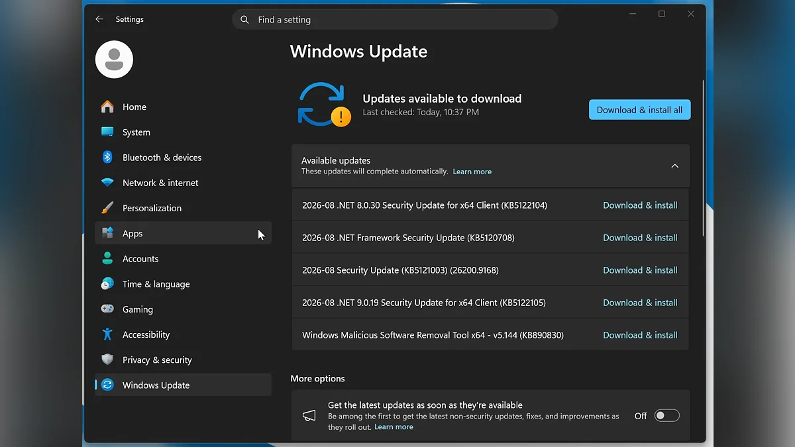Open Time & language settings

click(183, 284)
